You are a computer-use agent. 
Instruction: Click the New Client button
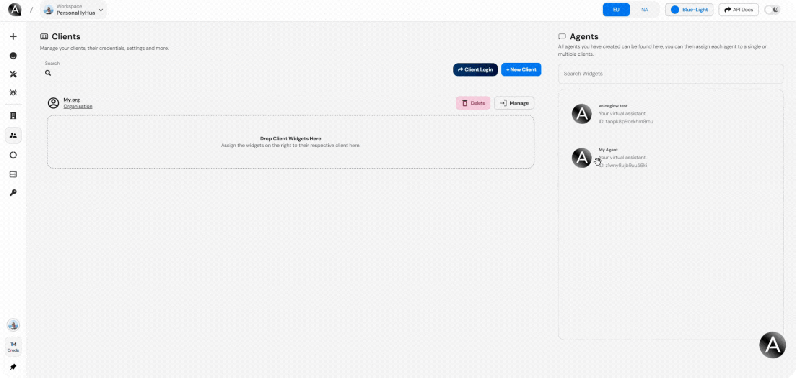[521, 69]
